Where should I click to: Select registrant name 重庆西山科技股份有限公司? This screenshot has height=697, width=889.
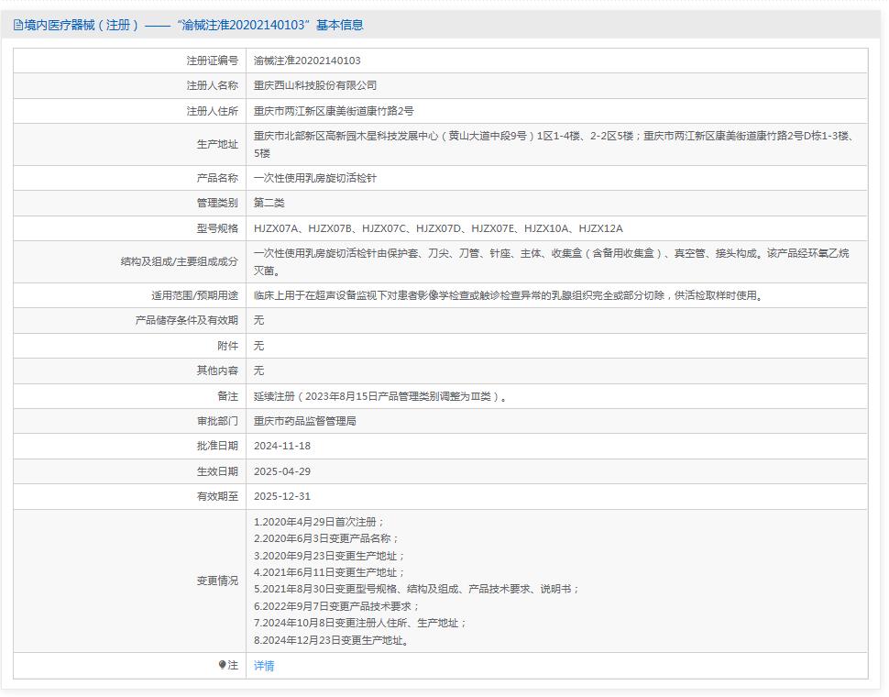click(315, 85)
